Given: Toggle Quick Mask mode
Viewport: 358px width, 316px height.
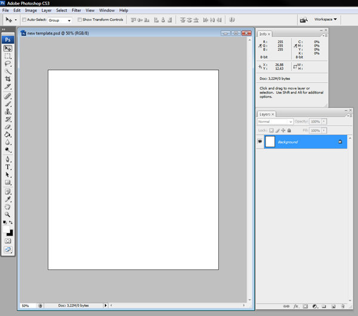Looking at the screenshot, I should pos(8,241).
